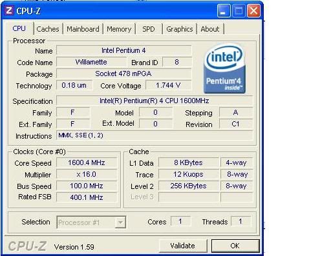The width and height of the screenshot is (331, 256).
Task: Switch to the CPU tab
Action: 19,28
